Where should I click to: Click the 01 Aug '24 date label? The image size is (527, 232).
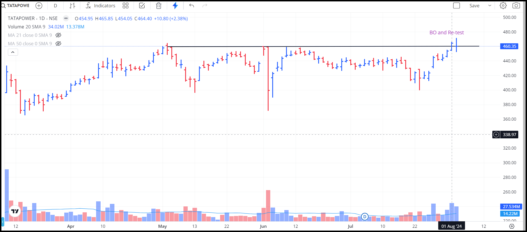pyautogui.click(x=451, y=226)
